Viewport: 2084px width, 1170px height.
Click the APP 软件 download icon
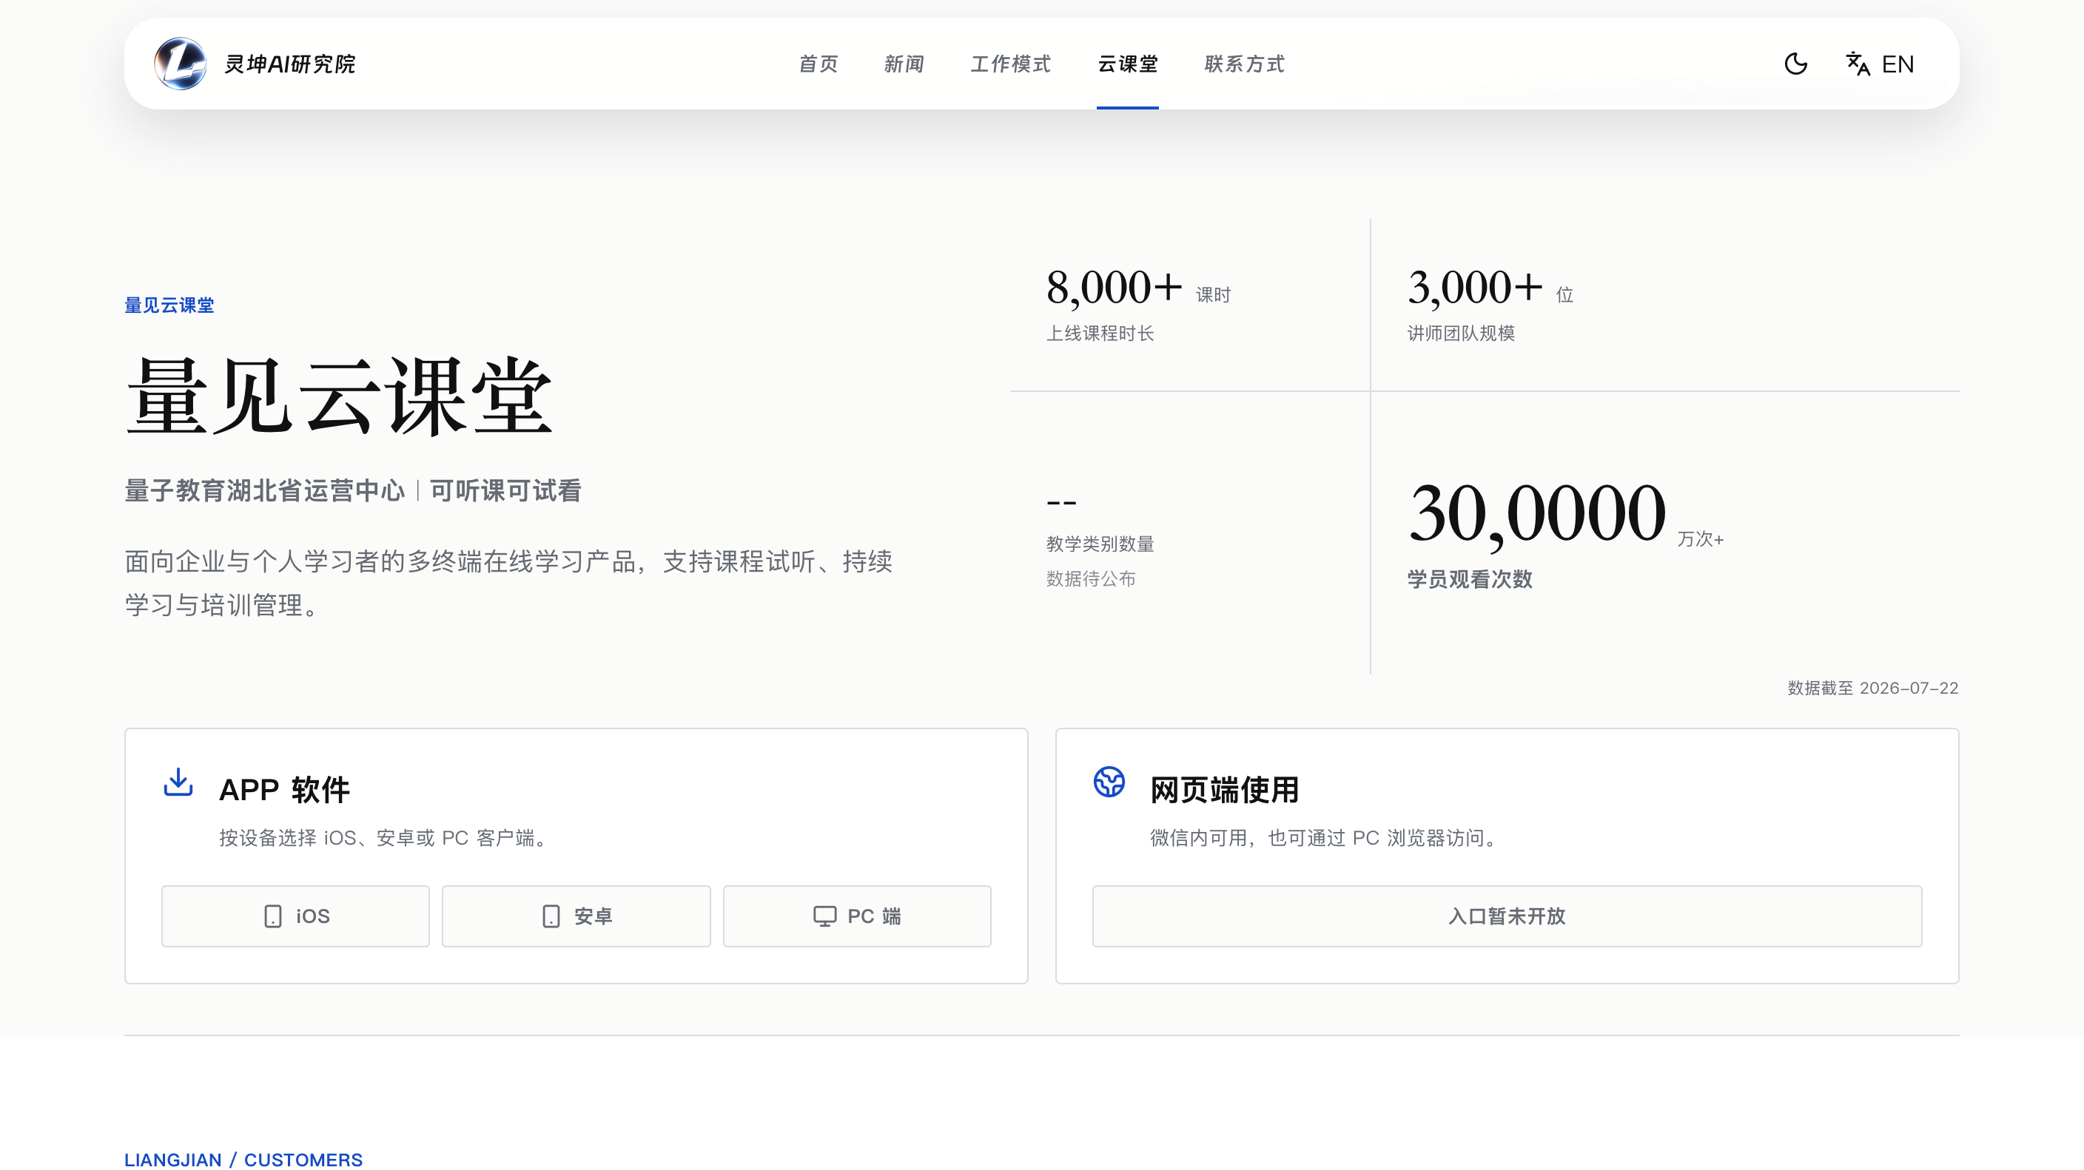point(178,782)
